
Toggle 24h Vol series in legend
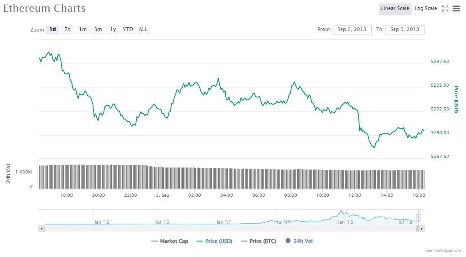pos(299,241)
